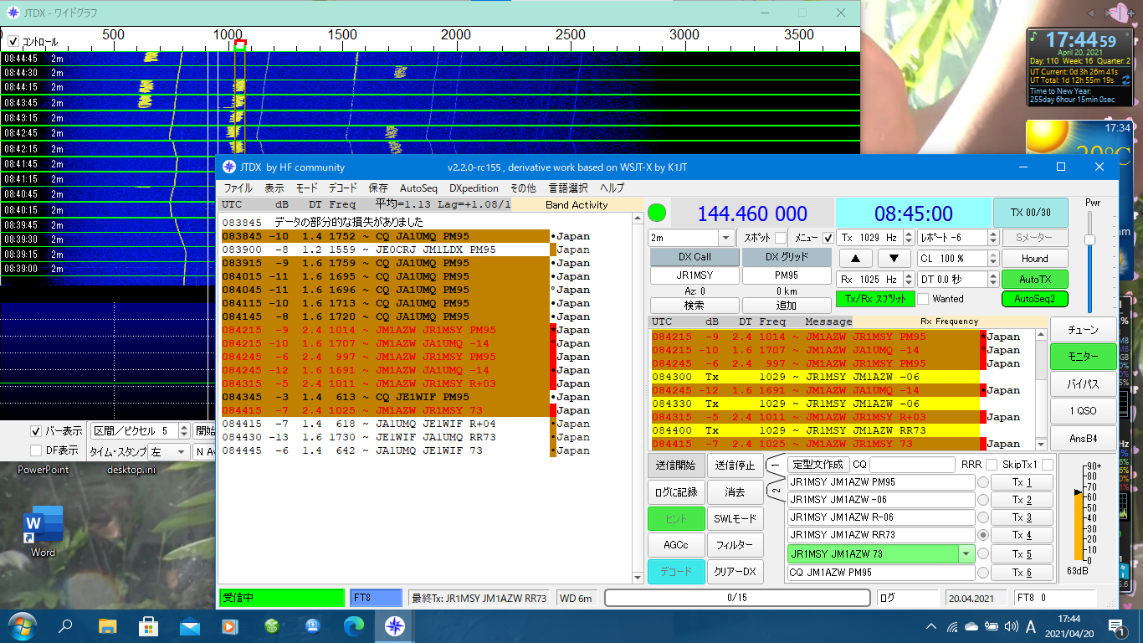Toggle メニュー checkbox
Image resolution: width=1143 pixels, height=643 pixels.
pos(828,238)
